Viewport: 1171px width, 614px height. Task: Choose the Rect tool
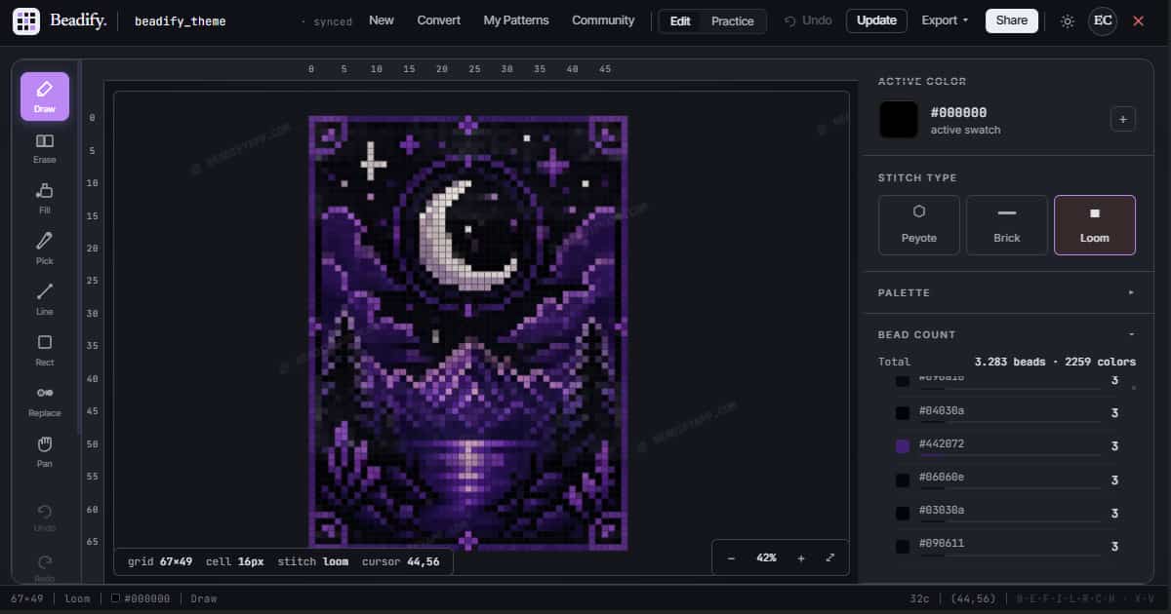45,350
